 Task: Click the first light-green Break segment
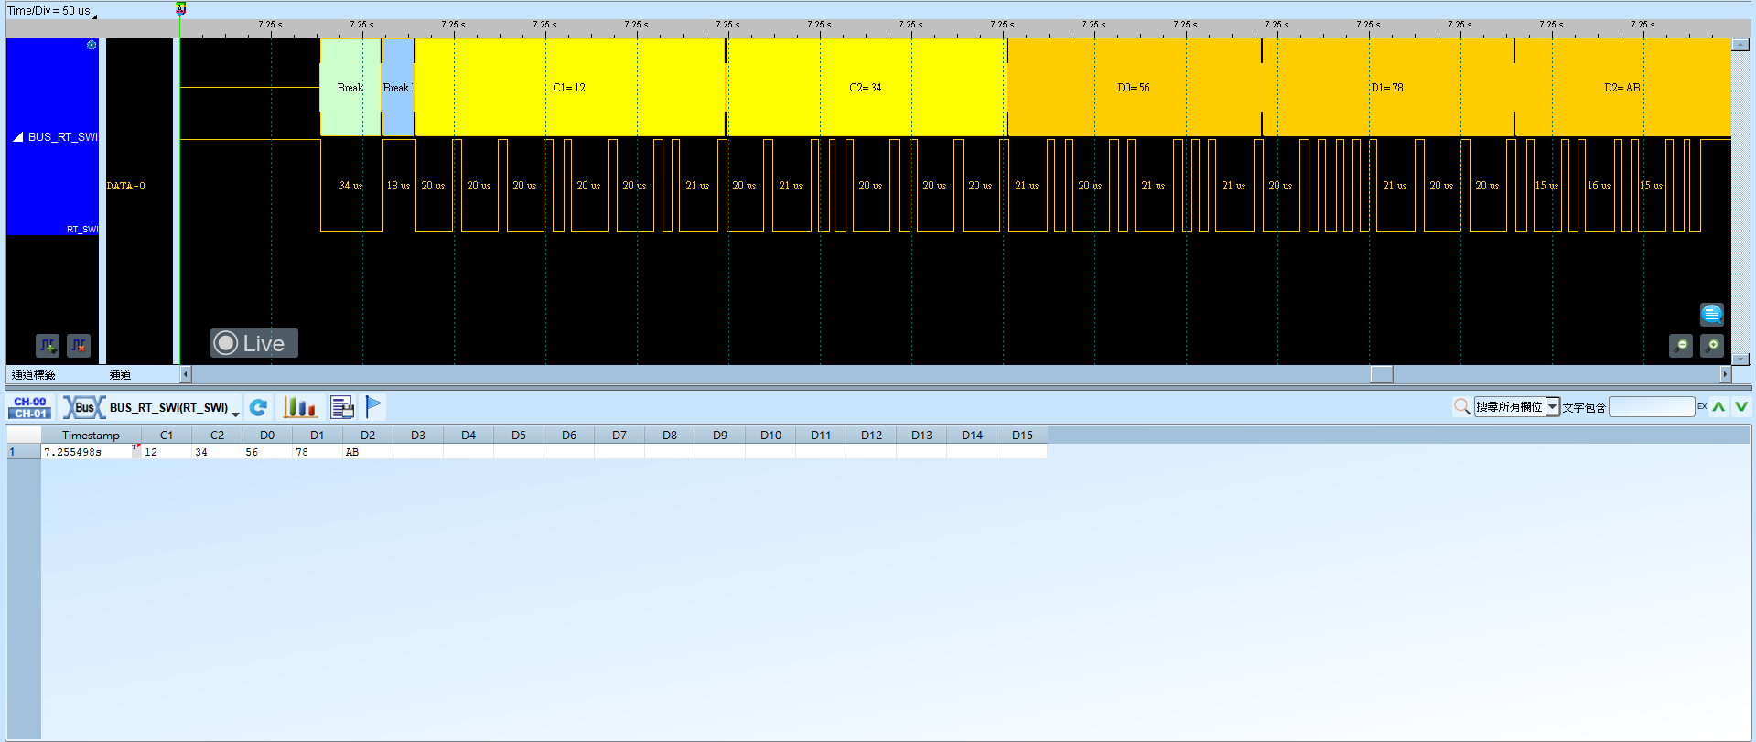(350, 88)
